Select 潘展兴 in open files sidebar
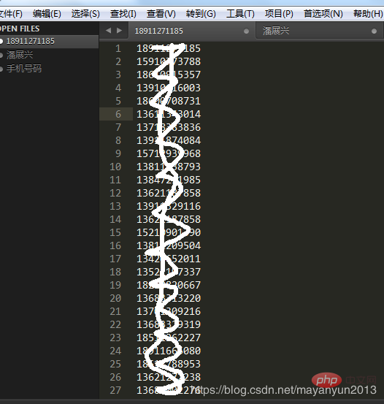This screenshot has height=404, width=384. 20,55
